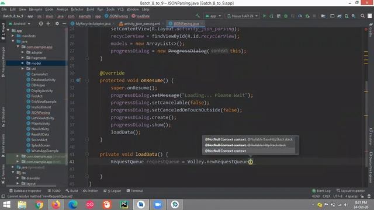Expand the manifests folder arrow
The height and width of the screenshot is (210, 374).
click(13, 36)
